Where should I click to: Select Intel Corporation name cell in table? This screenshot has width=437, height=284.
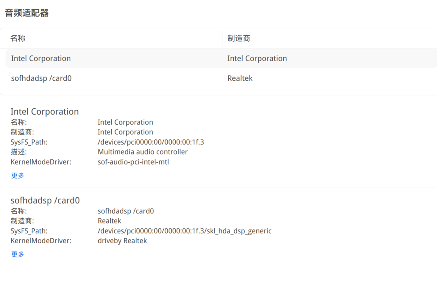[x=41, y=59]
